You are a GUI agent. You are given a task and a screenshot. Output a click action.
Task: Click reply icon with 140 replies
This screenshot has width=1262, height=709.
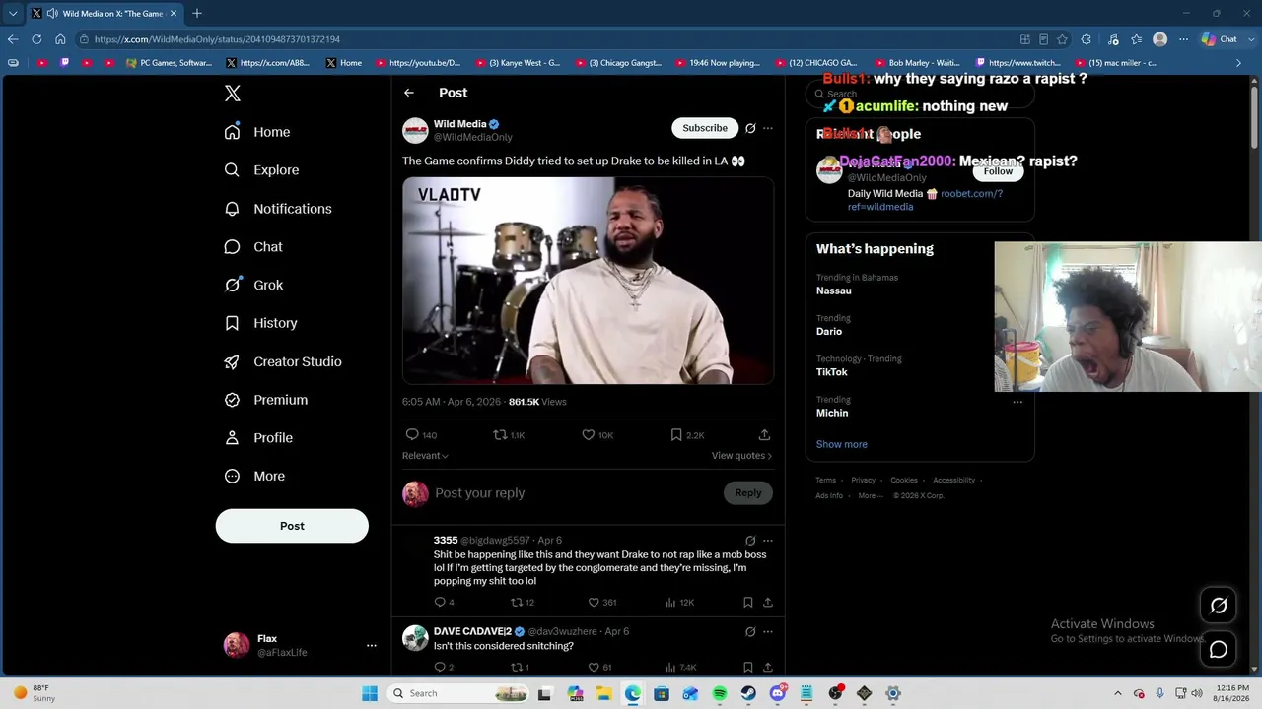412,434
